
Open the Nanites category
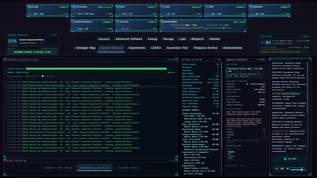[x=214, y=39]
